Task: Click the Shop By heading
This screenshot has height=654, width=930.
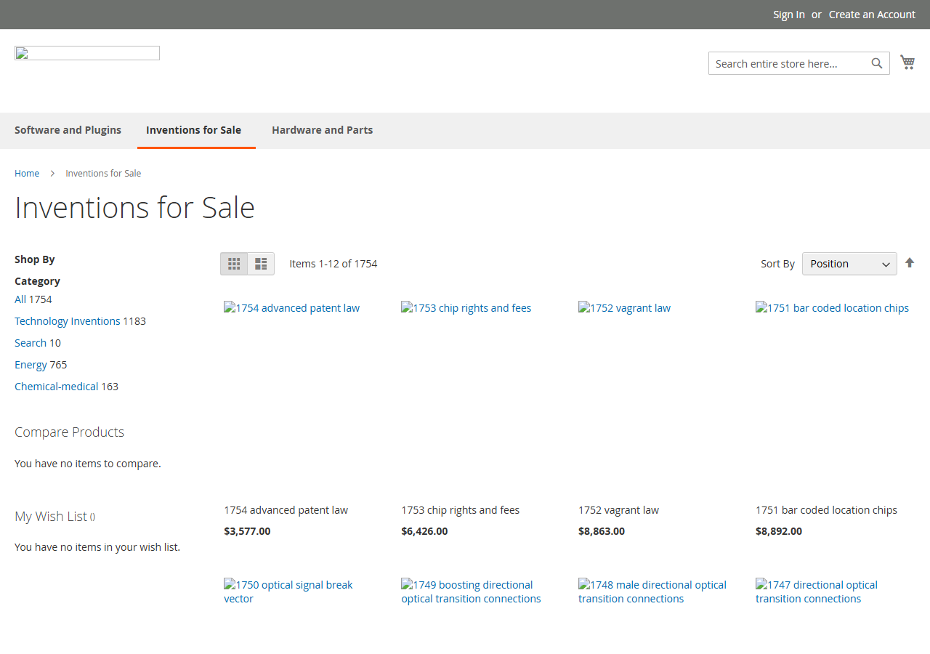Action: coord(34,259)
